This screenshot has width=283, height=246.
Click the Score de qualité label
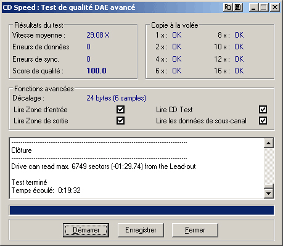[38, 71]
